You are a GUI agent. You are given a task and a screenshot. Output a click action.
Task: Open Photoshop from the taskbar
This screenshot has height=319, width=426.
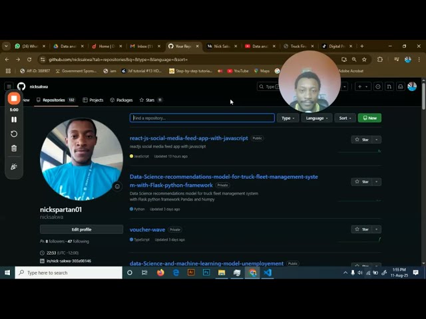206,272
